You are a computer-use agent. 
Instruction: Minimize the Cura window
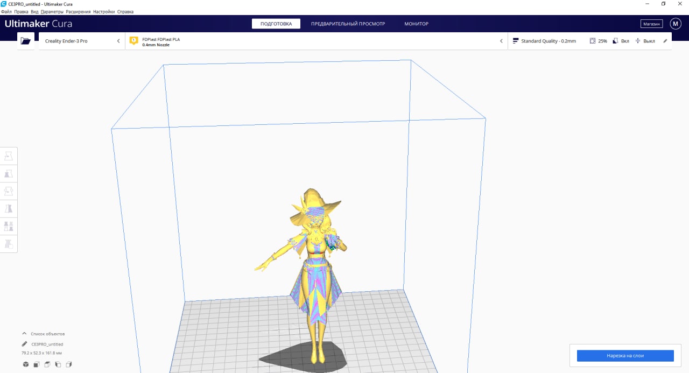[x=646, y=4]
